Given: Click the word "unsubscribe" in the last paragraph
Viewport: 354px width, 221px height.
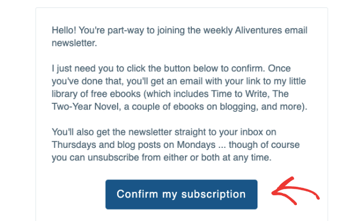Looking at the screenshot, I should pyautogui.click(x=113, y=158).
